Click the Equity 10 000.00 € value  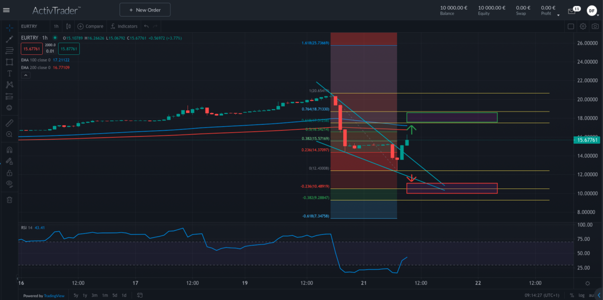click(491, 8)
